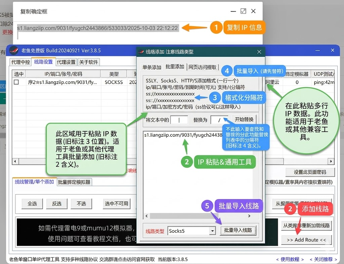Select the 批量添加 tab in the dialog

tap(175, 67)
